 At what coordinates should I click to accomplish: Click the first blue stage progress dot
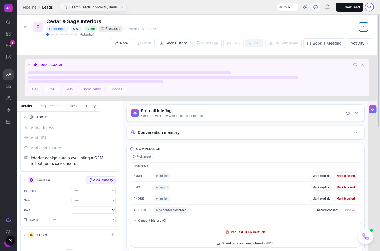[x=47, y=35]
